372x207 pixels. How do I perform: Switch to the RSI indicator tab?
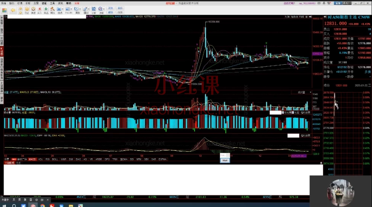pos(48,159)
